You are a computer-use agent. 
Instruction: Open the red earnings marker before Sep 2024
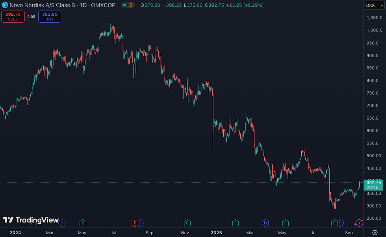[135, 223]
